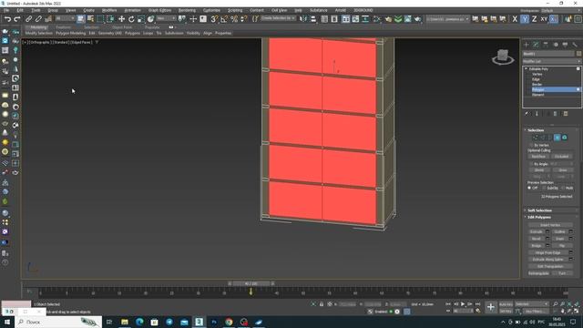Open the Display tab in the command panel
The width and height of the screenshot is (583, 328).
(565, 45)
